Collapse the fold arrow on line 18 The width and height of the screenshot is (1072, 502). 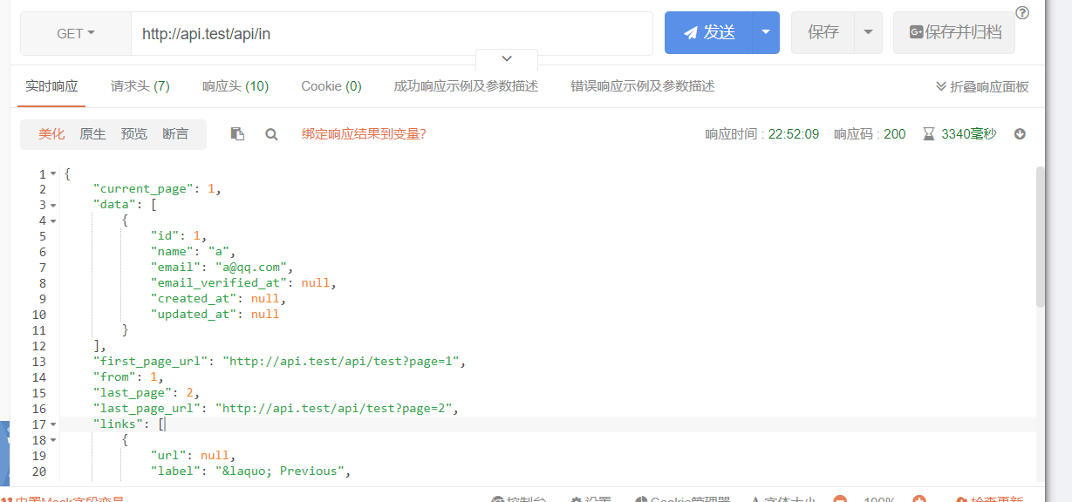click(53, 441)
